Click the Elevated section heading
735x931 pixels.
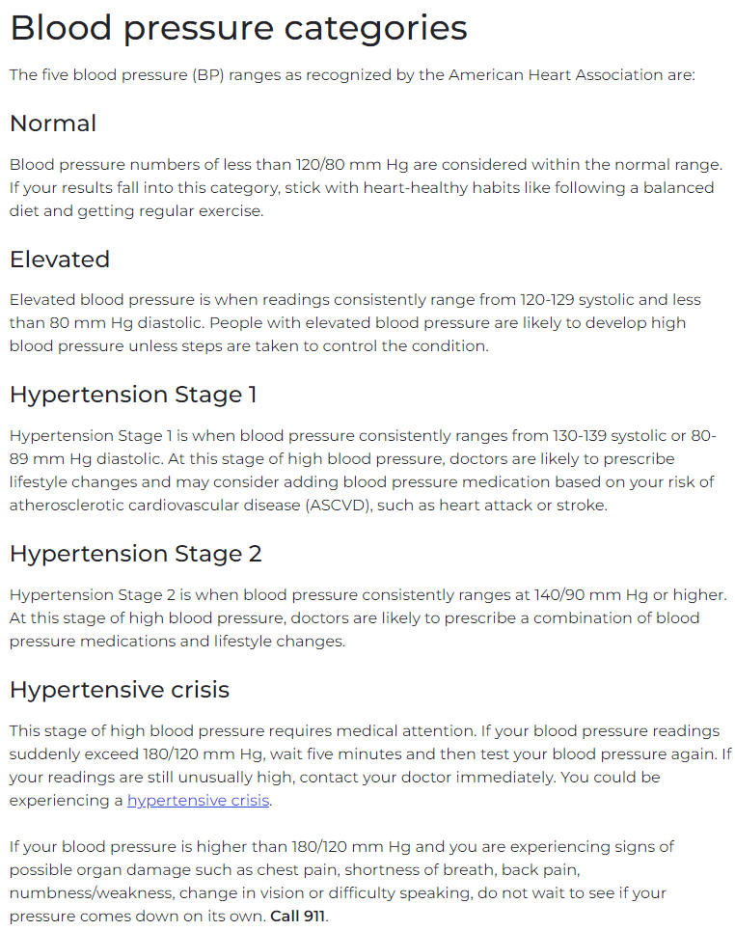point(60,260)
